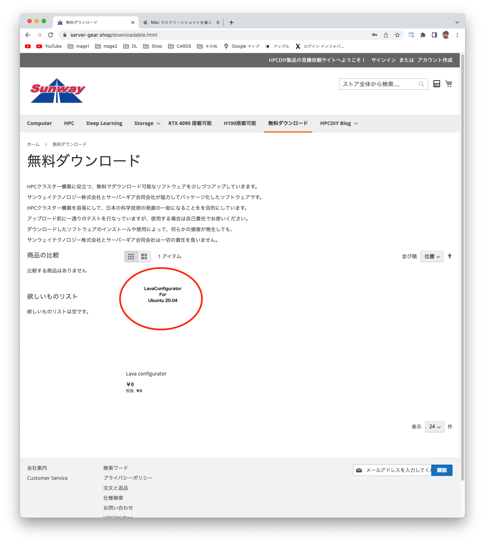Open the 注文と返品 footer link
Image resolution: width=485 pixels, height=544 pixels.
coord(116,488)
